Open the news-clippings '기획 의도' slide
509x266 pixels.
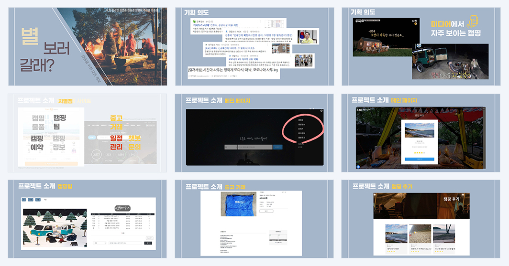(x=254, y=47)
